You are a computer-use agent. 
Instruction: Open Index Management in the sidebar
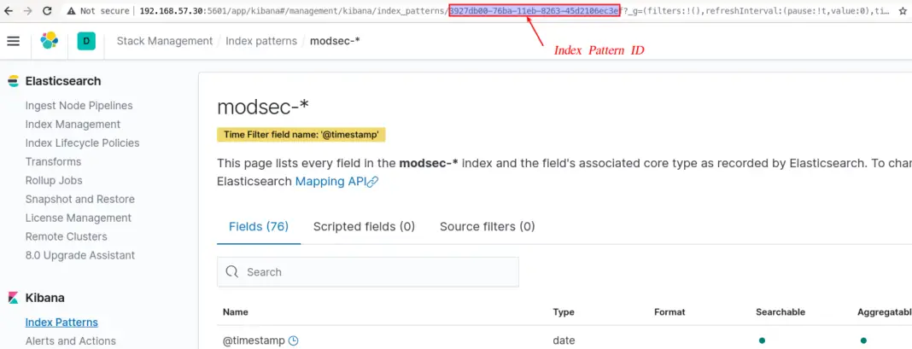point(73,124)
